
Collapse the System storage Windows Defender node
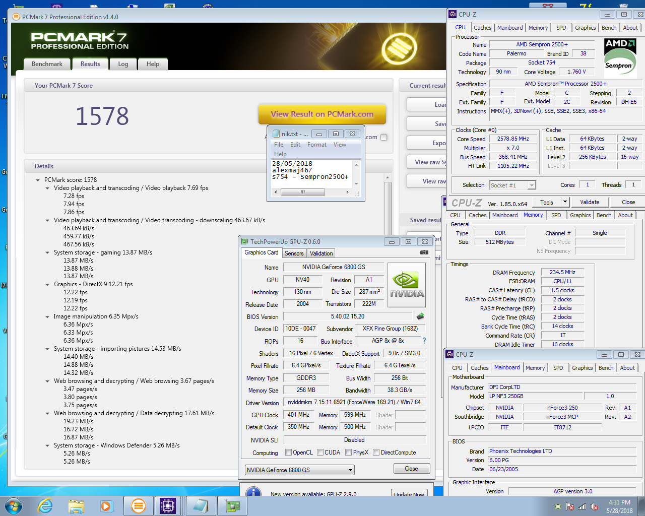[47, 445]
